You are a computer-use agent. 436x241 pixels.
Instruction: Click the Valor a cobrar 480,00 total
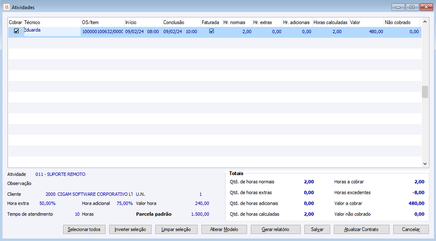pyautogui.click(x=416, y=203)
